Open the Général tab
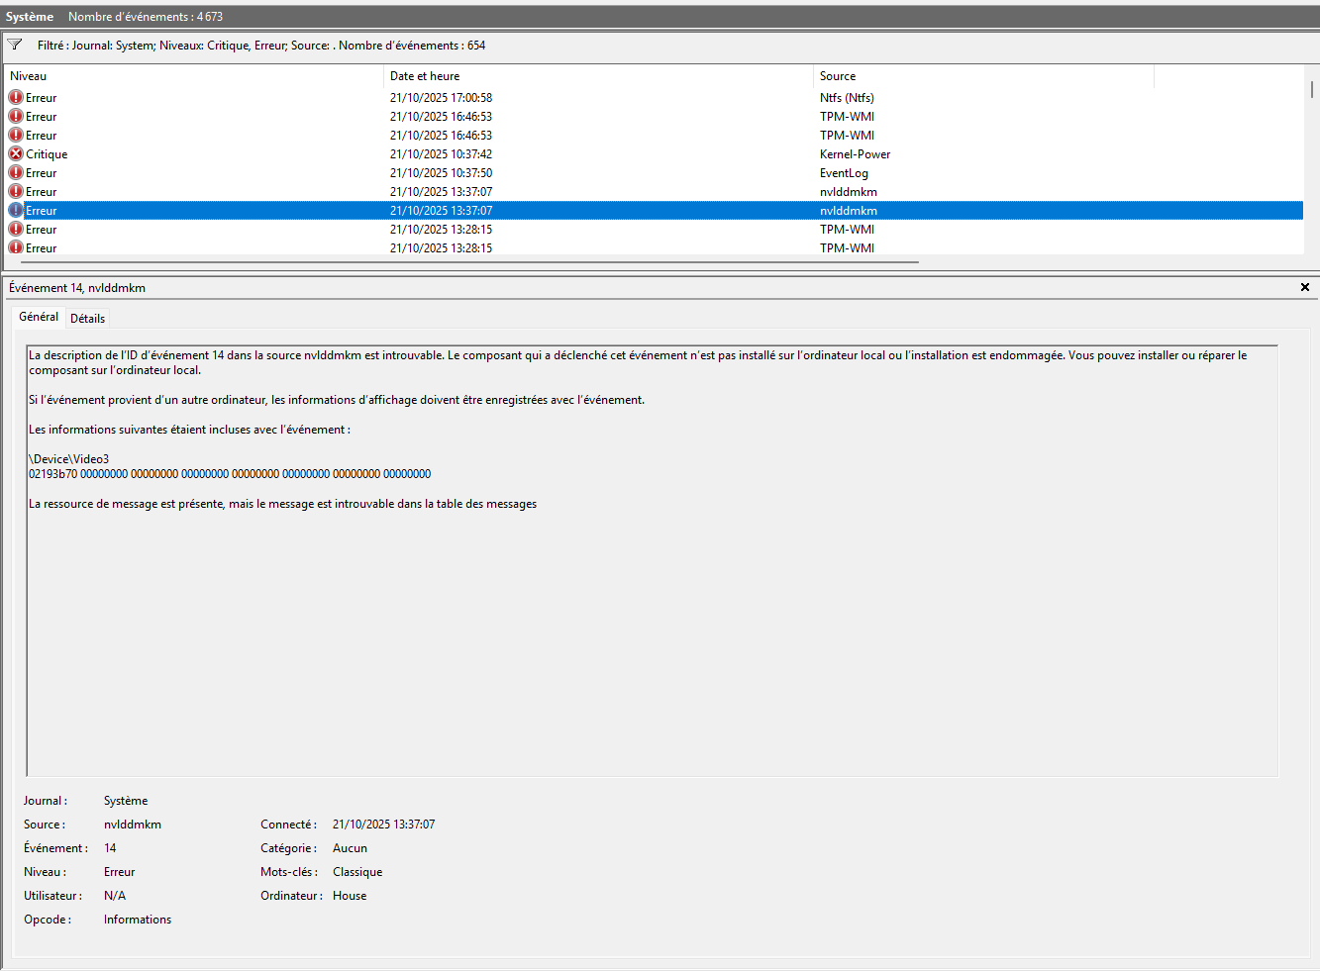The width and height of the screenshot is (1320, 971). pos(39,317)
